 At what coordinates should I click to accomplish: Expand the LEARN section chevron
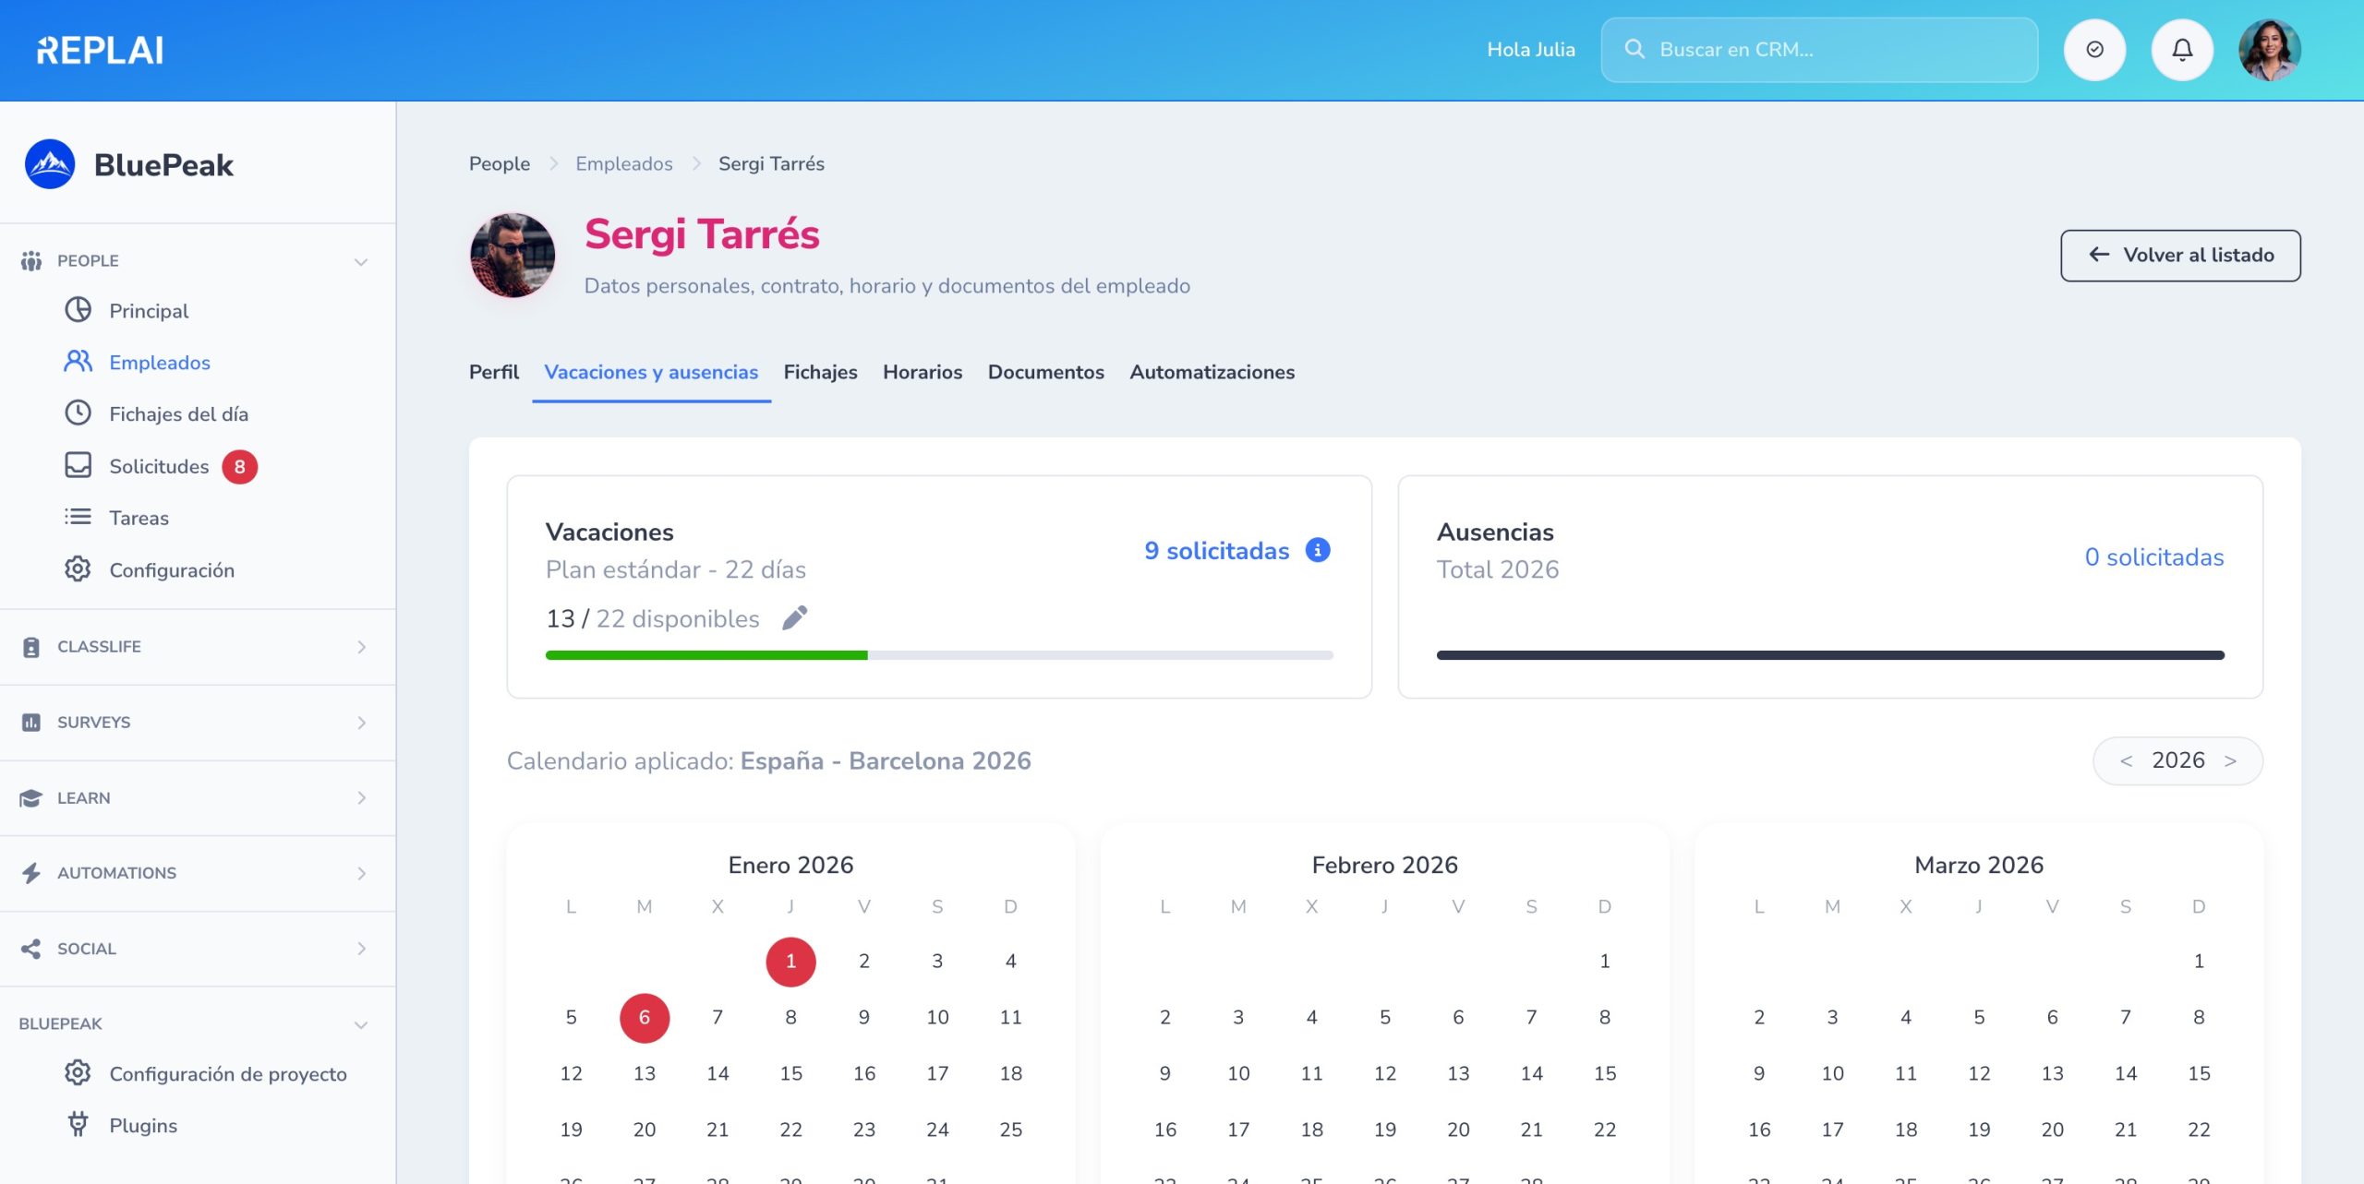coord(361,798)
